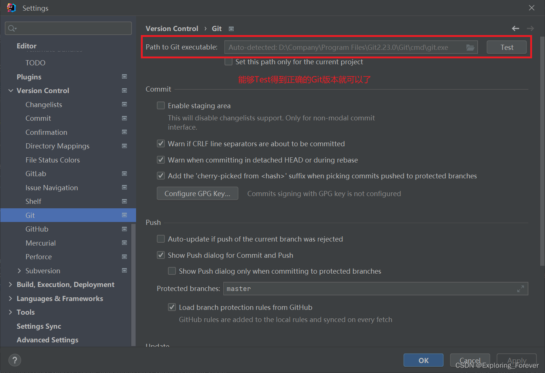Image resolution: width=545 pixels, height=373 pixels.
Task: Select Directory Mappings in sidebar
Action: [x=57, y=146]
